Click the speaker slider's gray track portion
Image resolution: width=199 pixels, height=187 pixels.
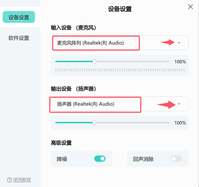pyautogui.click(x=133, y=123)
